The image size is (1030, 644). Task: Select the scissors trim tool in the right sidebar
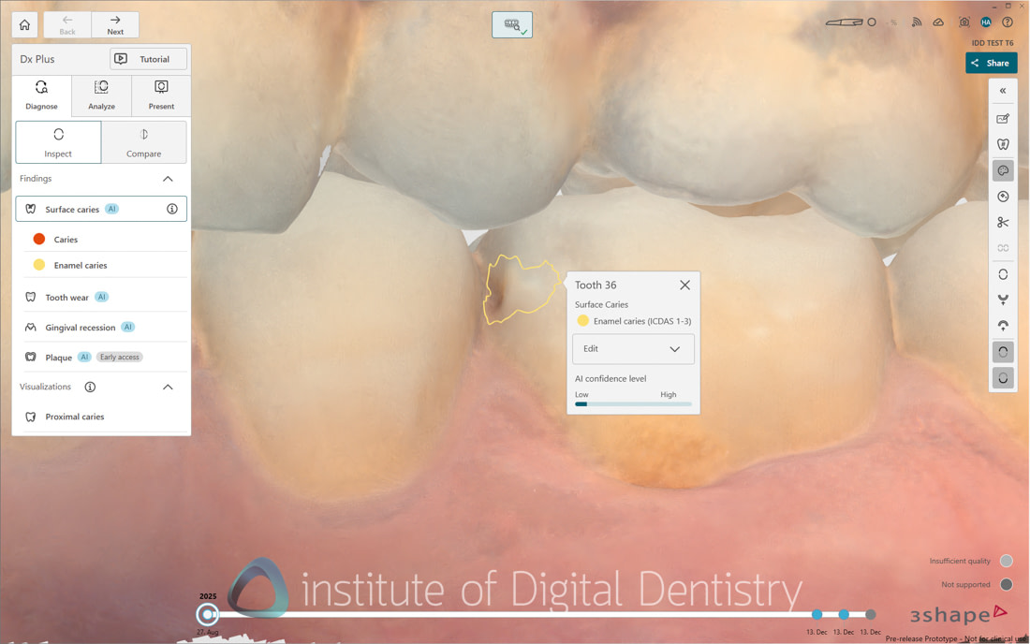[x=1002, y=222]
